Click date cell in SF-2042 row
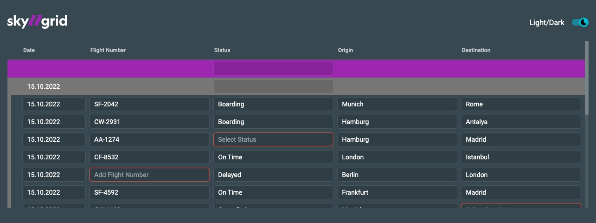This screenshot has width=596, height=223. point(54,104)
